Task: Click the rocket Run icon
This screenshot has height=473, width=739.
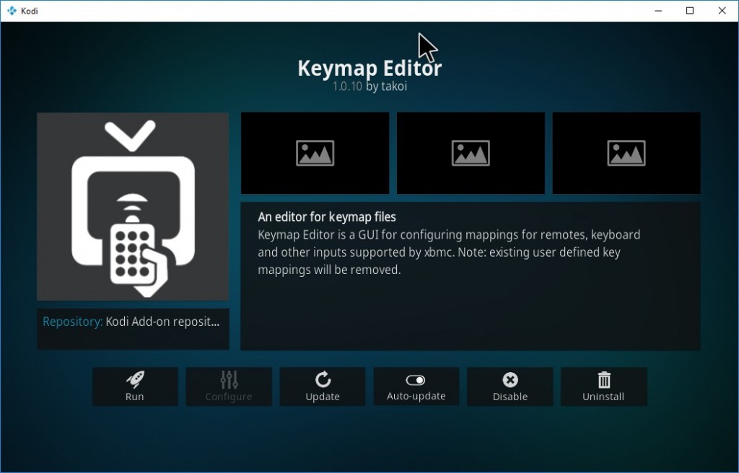Action: click(x=135, y=379)
